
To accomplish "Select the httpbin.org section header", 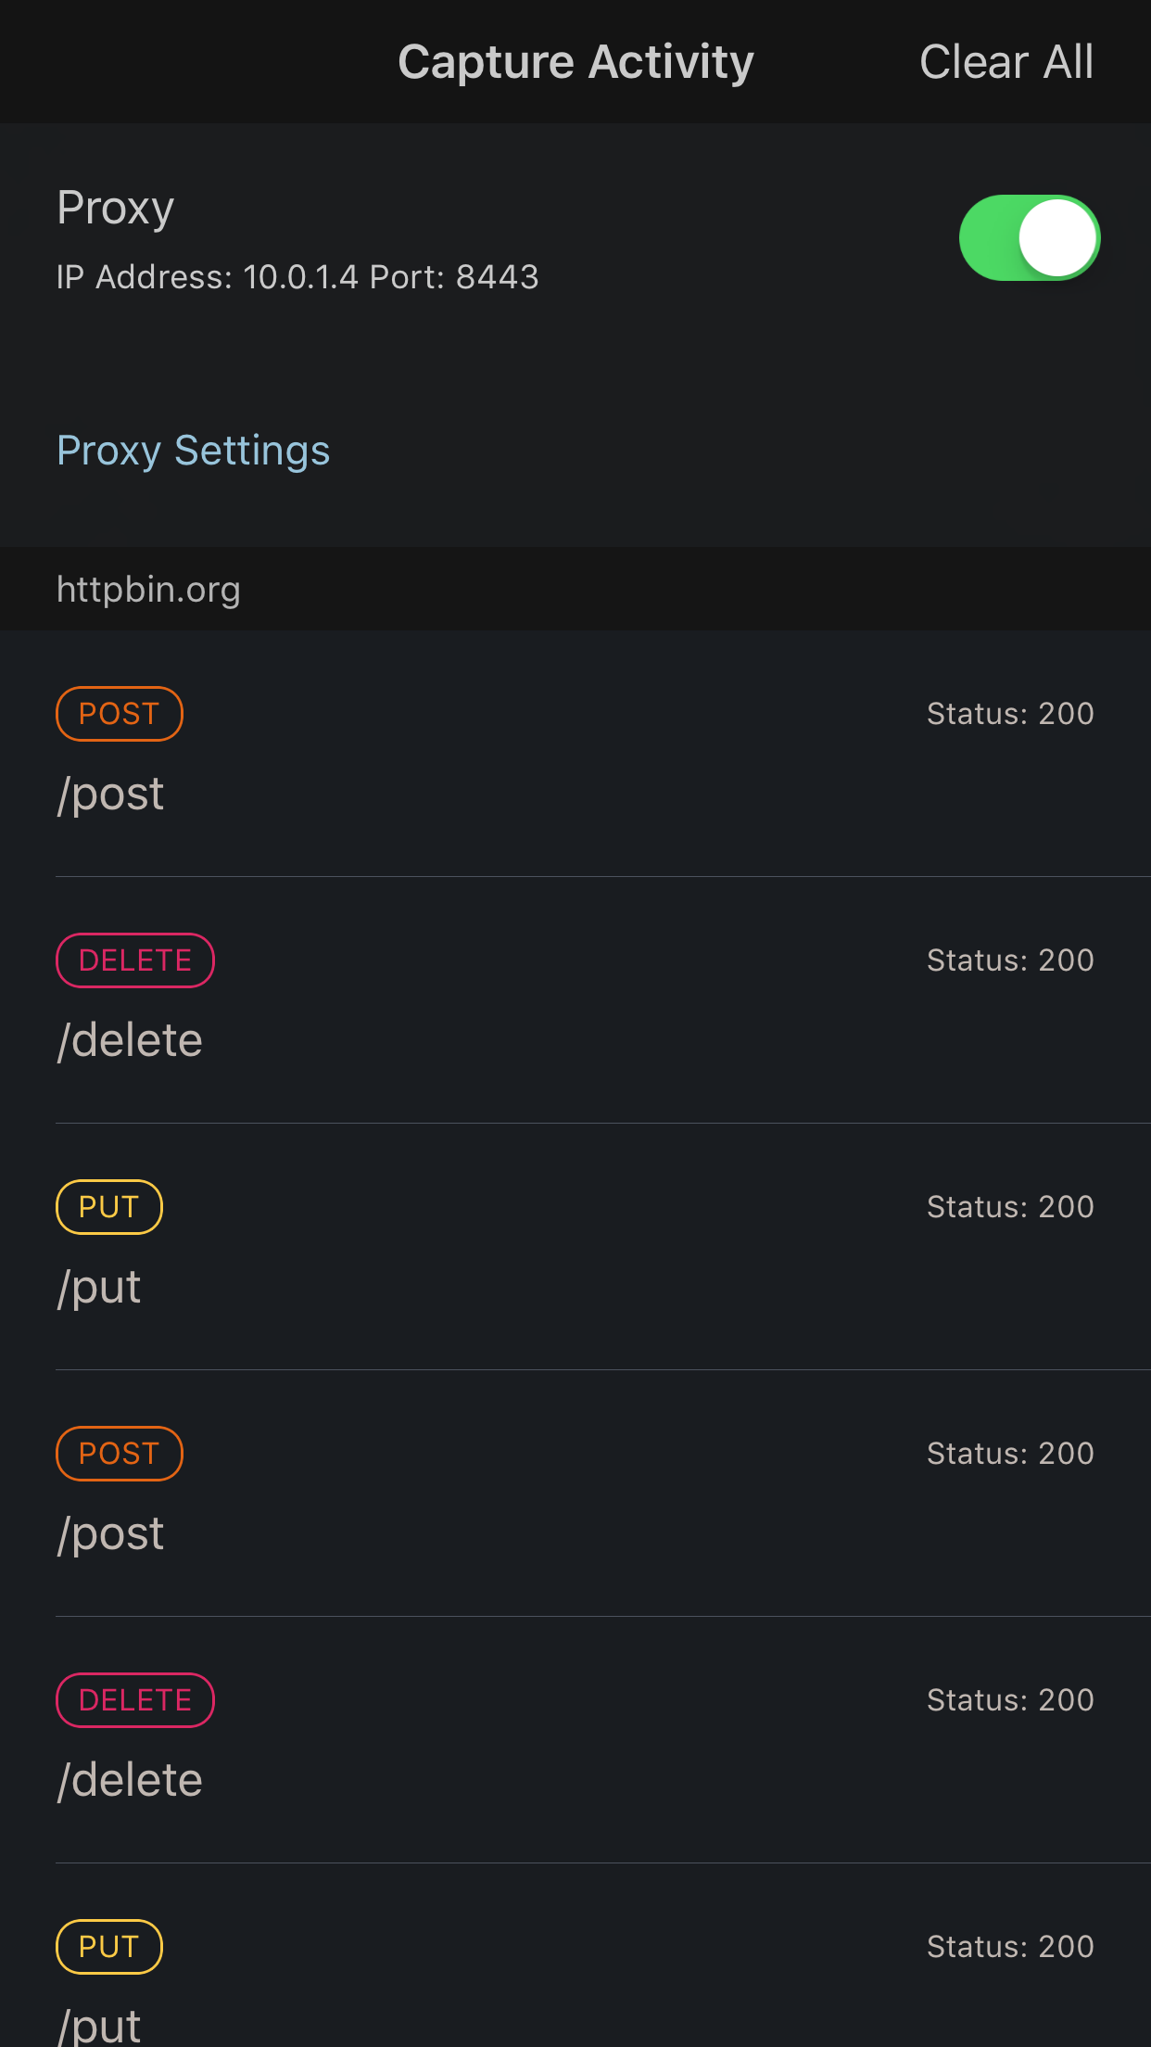I will click(147, 589).
